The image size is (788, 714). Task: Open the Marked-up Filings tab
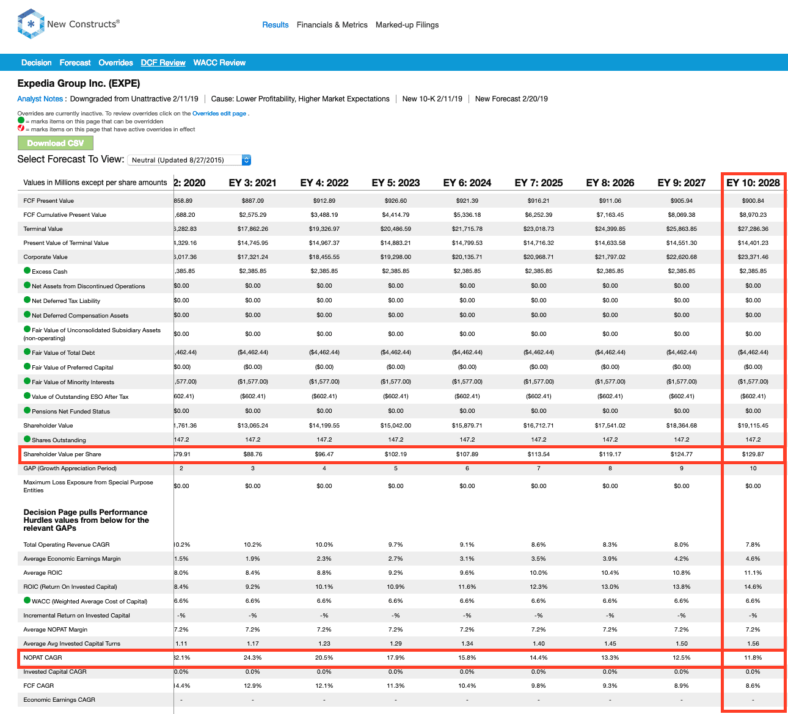point(407,25)
